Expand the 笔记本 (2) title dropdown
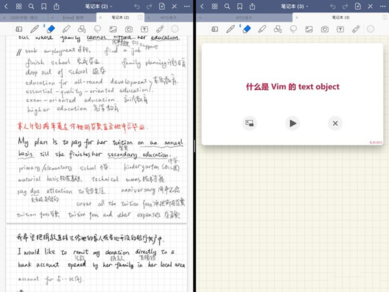389x292 pixels. [98, 6]
